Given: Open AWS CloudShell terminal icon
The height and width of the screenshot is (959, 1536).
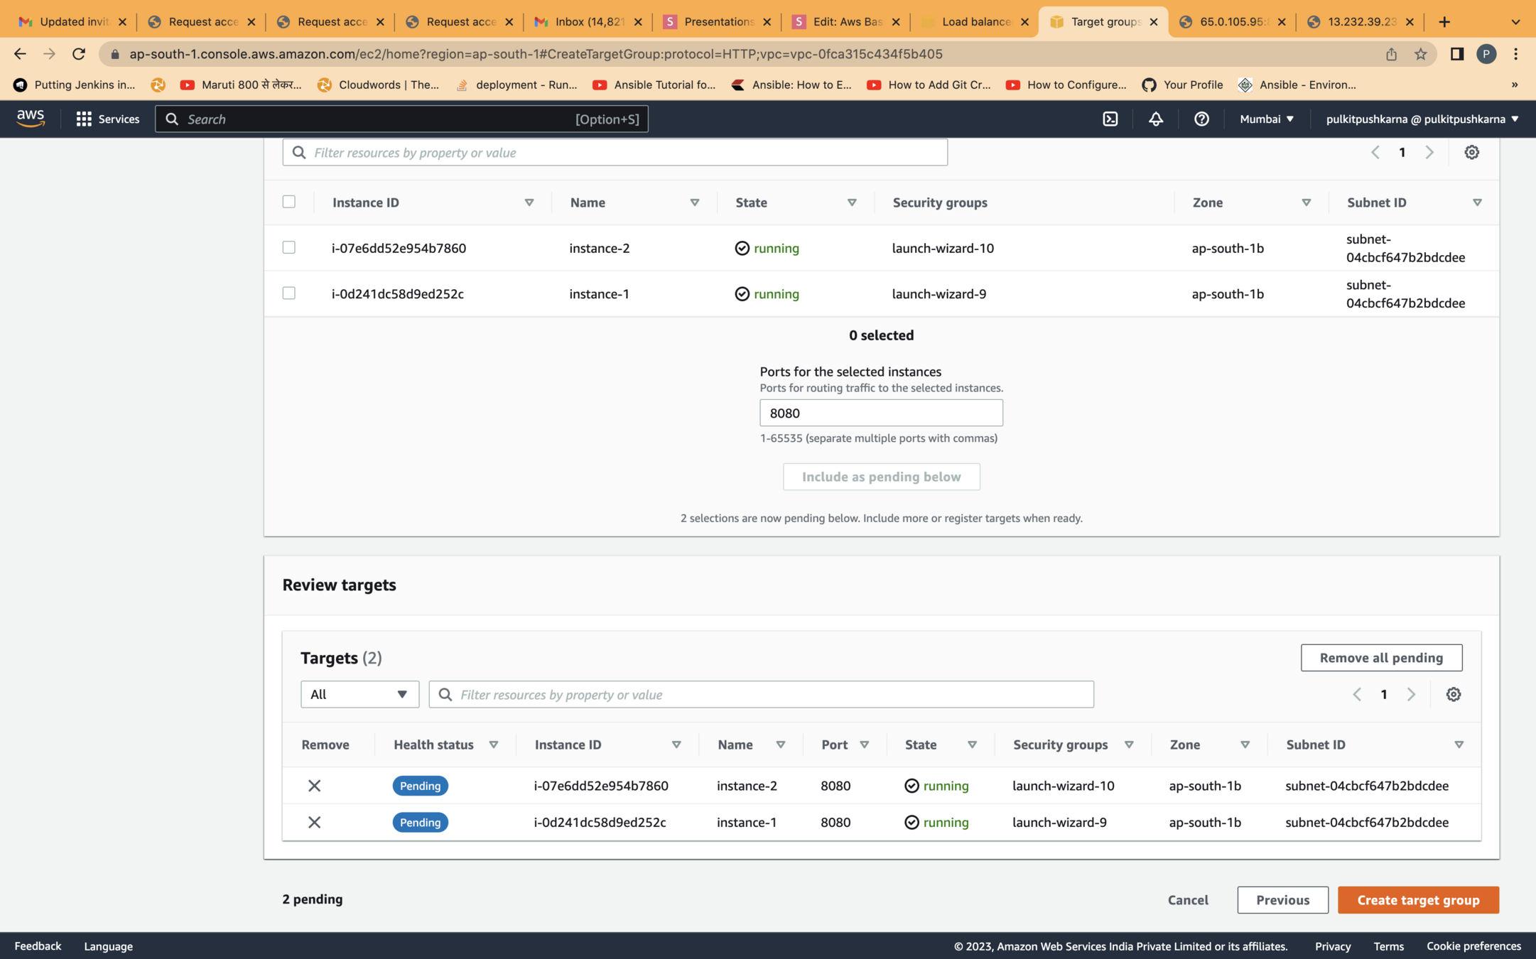Looking at the screenshot, I should [1110, 119].
